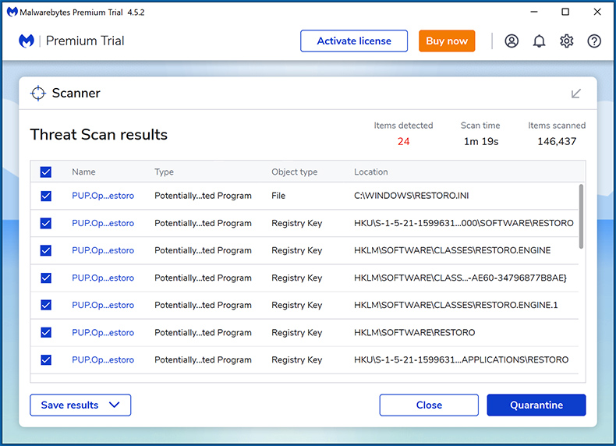Click location ending AE60-34796877B8AE}
616x446 pixels.
tap(460, 278)
